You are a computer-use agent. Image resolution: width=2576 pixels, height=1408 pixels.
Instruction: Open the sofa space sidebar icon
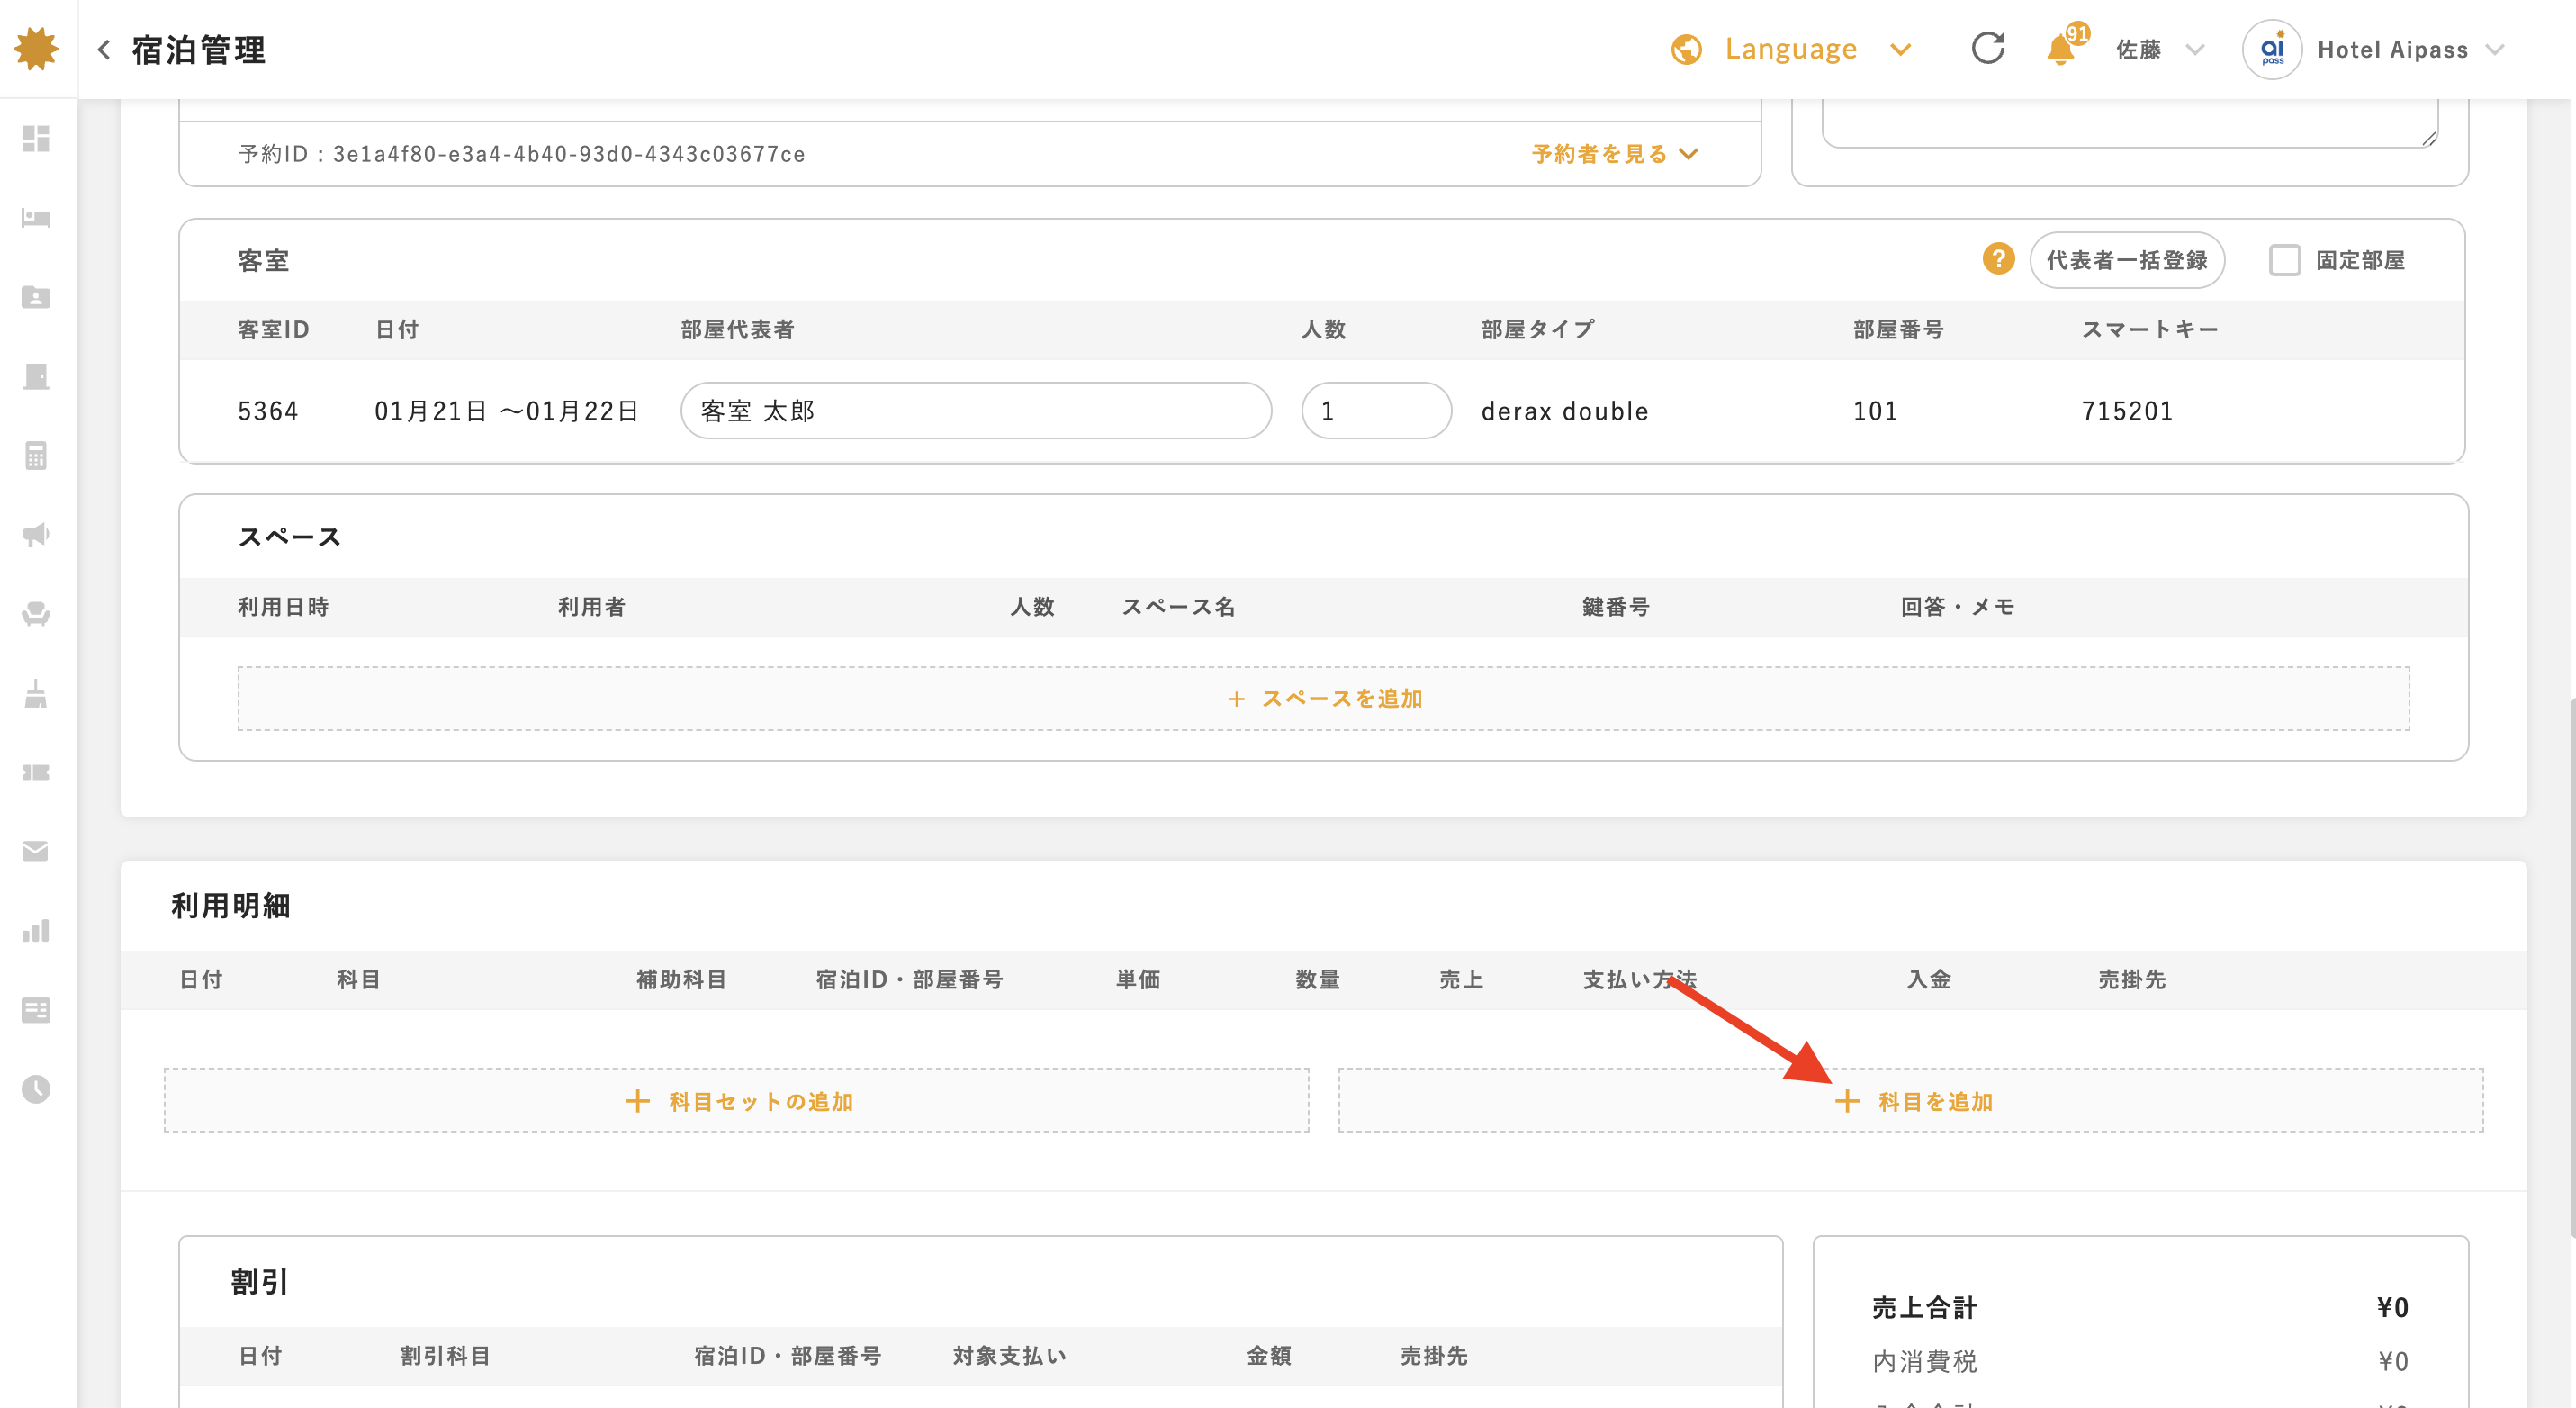(x=36, y=613)
